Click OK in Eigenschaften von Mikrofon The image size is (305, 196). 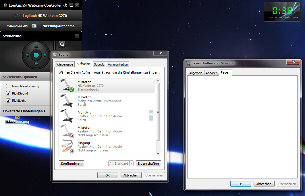tap(241, 184)
